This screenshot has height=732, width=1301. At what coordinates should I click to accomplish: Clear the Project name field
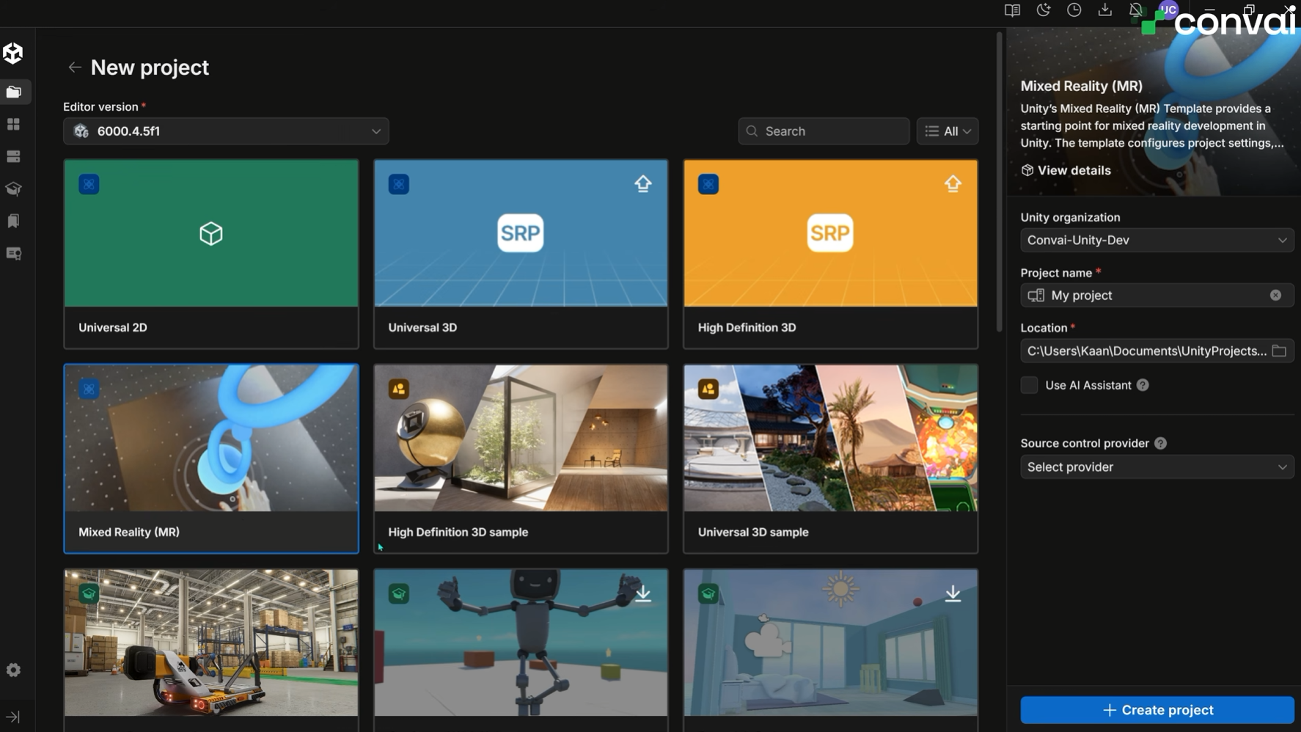1275,295
